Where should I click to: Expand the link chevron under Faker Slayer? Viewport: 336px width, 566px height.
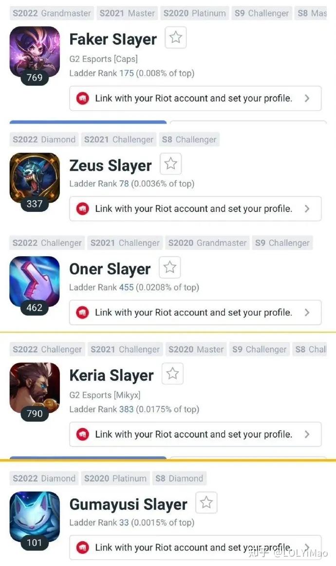click(x=307, y=98)
